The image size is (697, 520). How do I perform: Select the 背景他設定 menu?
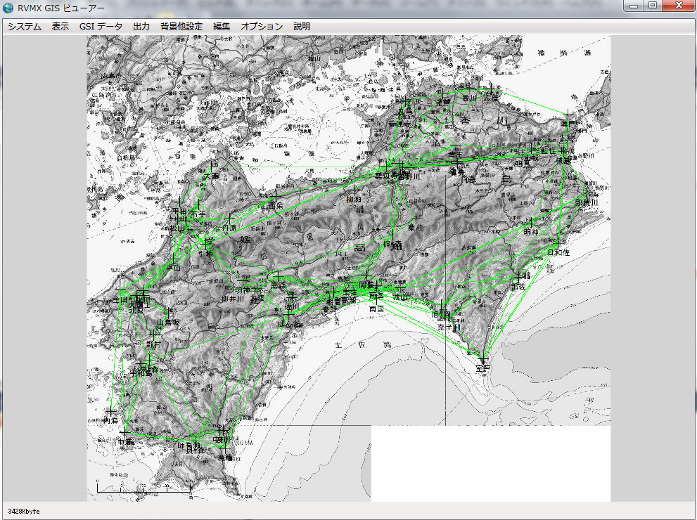click(x=181, y=27)
